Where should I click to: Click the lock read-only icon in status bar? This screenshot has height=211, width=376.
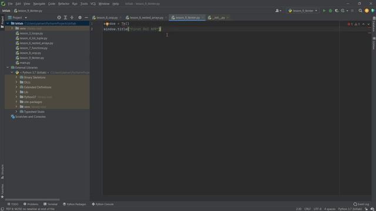click(366, 209)
